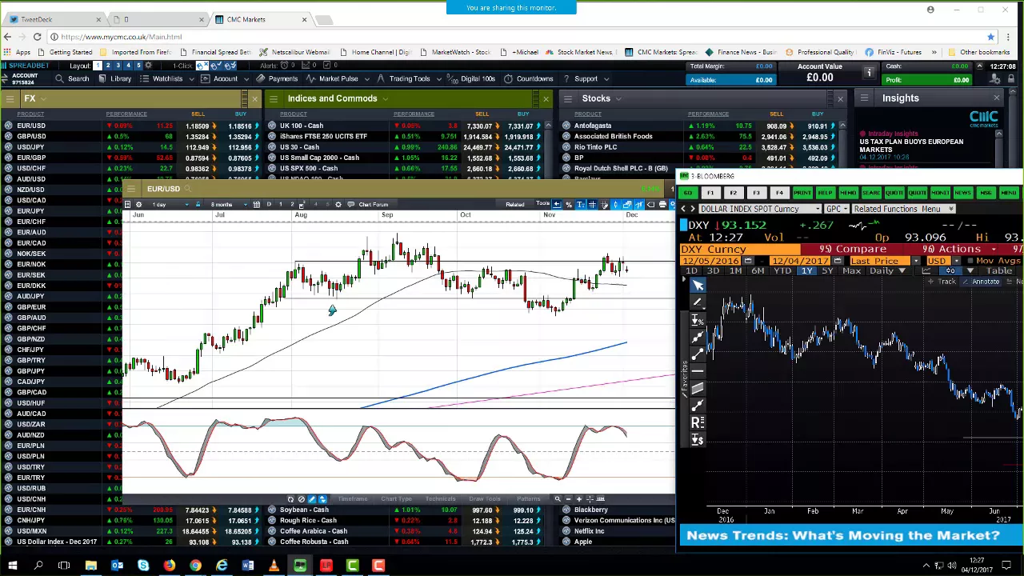Image resolution: width=1024 pixels, height=576 pixels.
Task: Expand the FX watchlist title dropdown
Action: point(43,98)
